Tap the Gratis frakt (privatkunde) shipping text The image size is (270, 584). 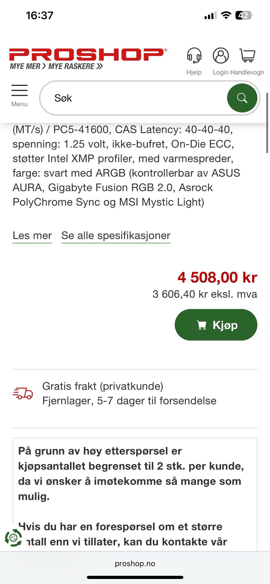click(103, 386)
